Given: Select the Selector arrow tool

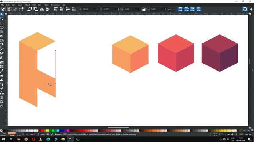Looking at the screenshot, I should (2, 15).
